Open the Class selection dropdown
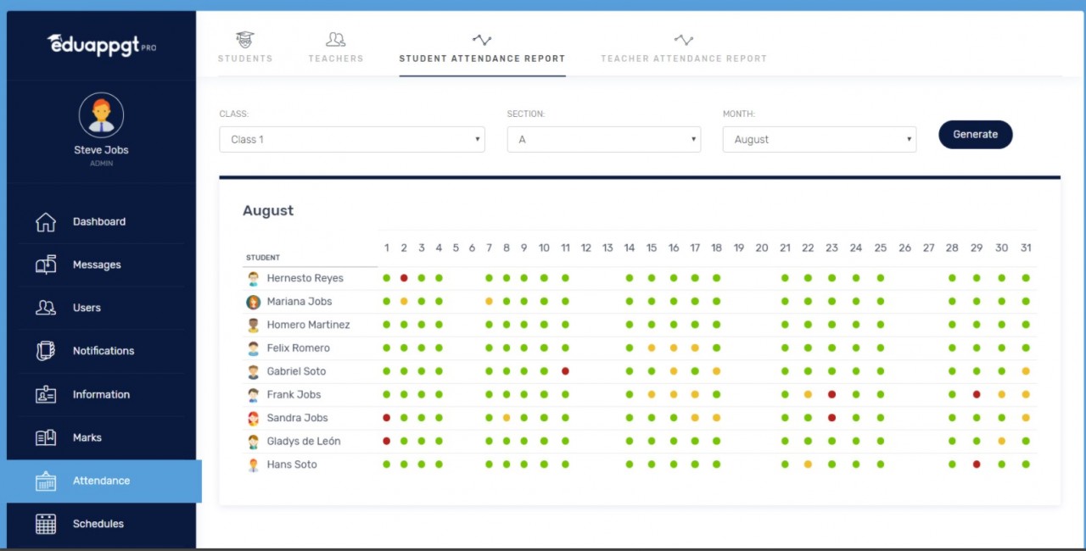Image resolution: width=1086 pixels, height=551 pixels. [x=351, y=138]
